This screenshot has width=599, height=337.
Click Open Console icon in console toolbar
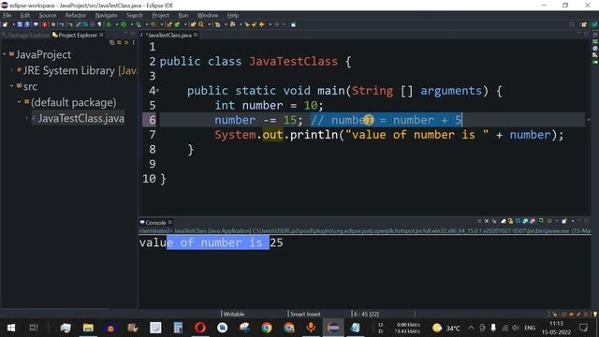click(563, 221)
